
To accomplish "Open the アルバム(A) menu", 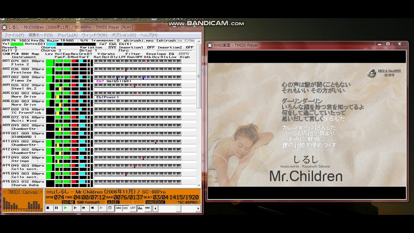I will tap(67, 35).
